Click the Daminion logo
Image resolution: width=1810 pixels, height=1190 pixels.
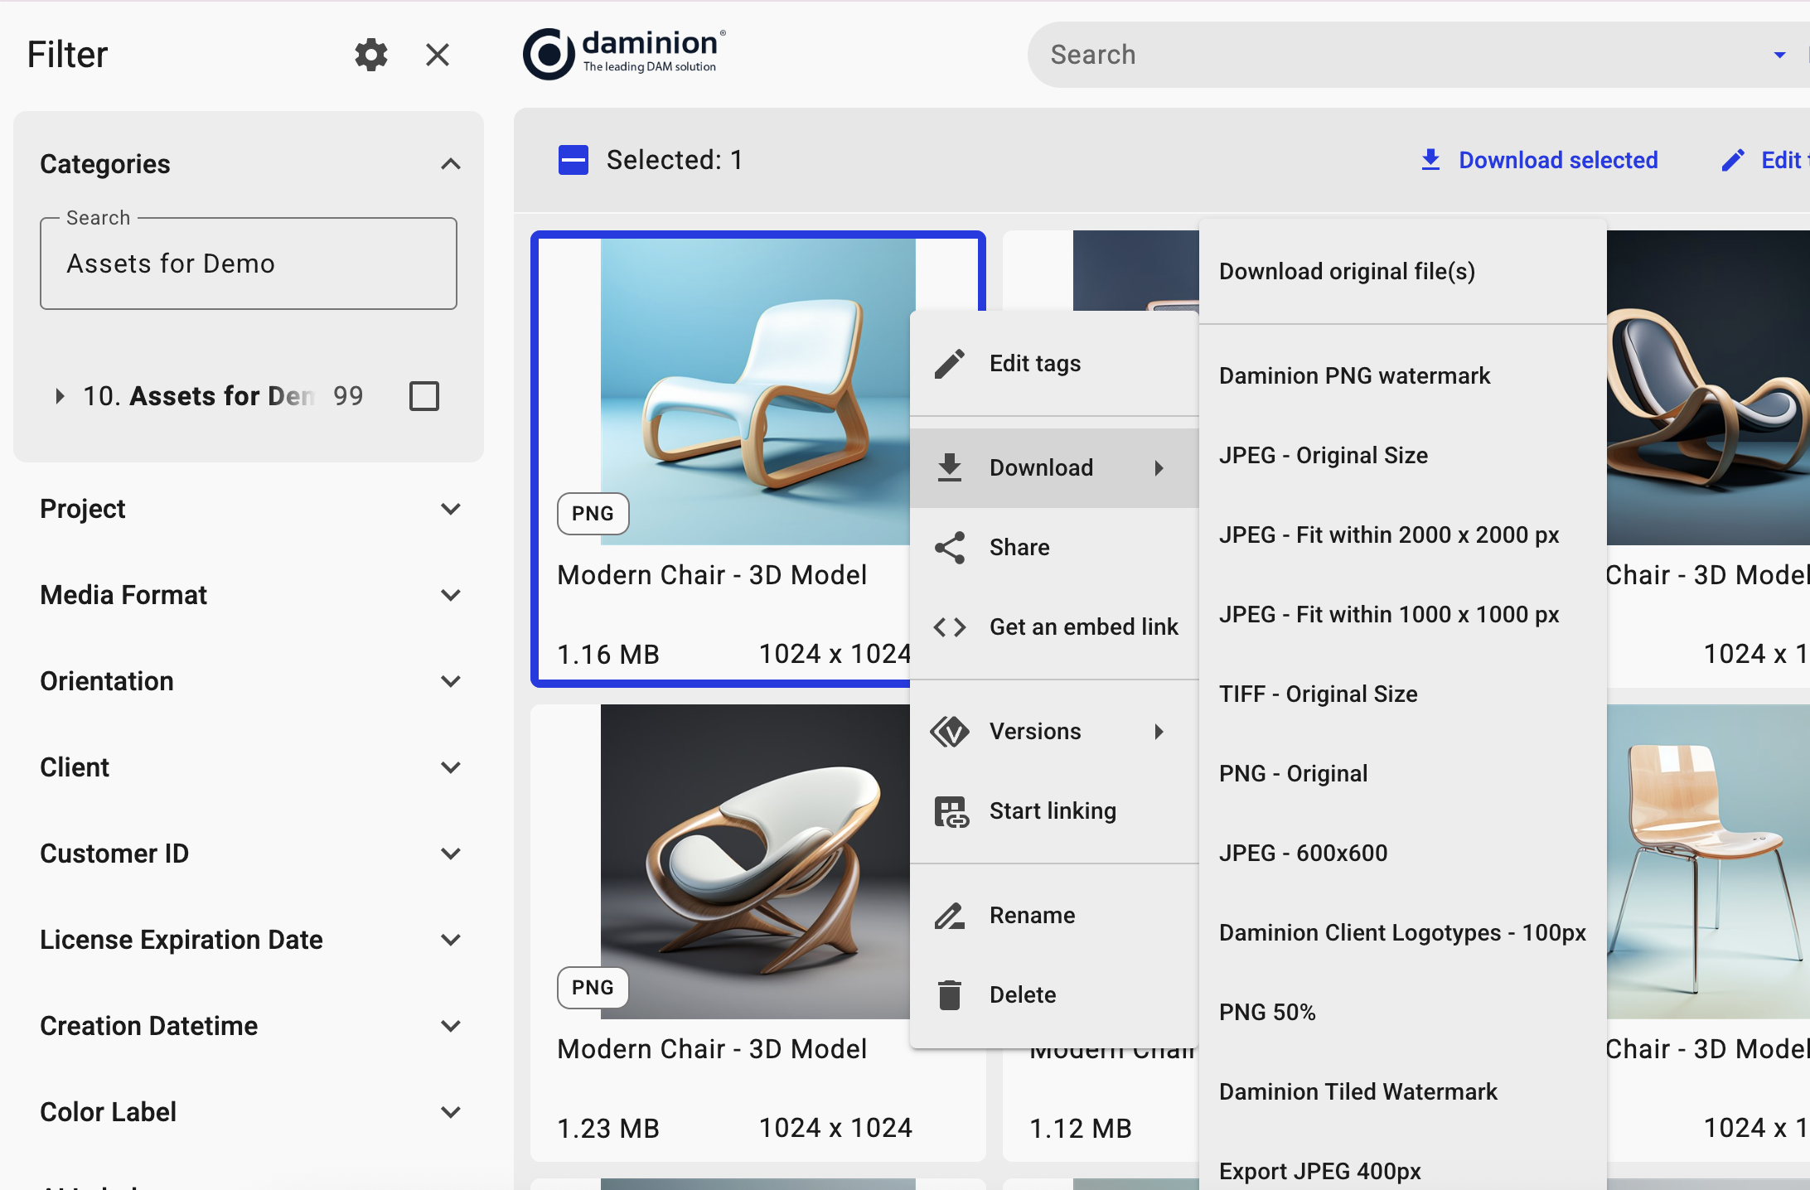pyautogui.click(x=624, y=54)
